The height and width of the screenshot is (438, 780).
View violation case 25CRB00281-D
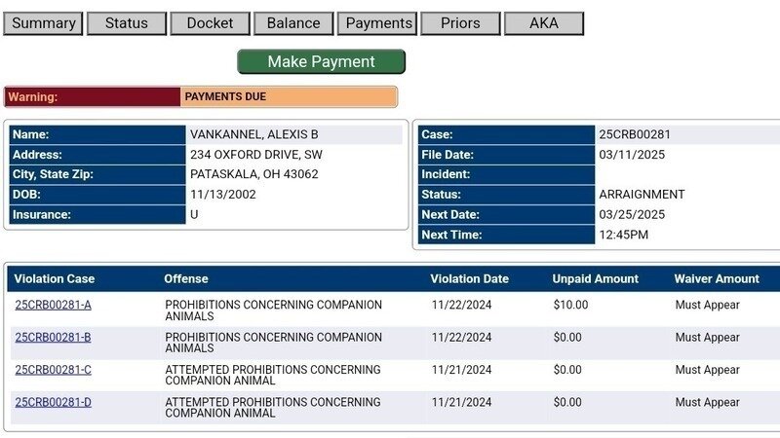(53, 402)
